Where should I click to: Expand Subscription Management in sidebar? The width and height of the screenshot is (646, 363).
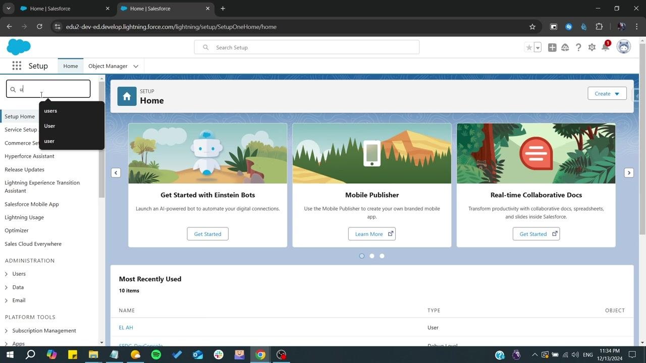pos(6,331)
